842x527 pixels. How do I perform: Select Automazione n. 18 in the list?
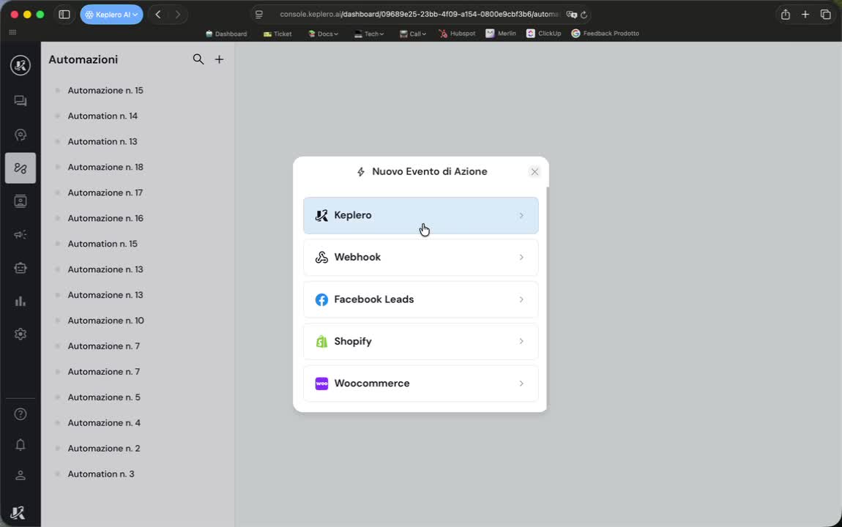[105, 168]
